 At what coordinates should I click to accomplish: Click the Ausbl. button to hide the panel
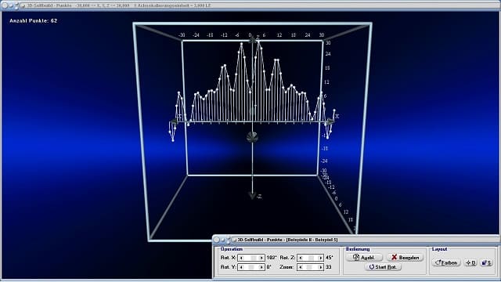[364, 258]
